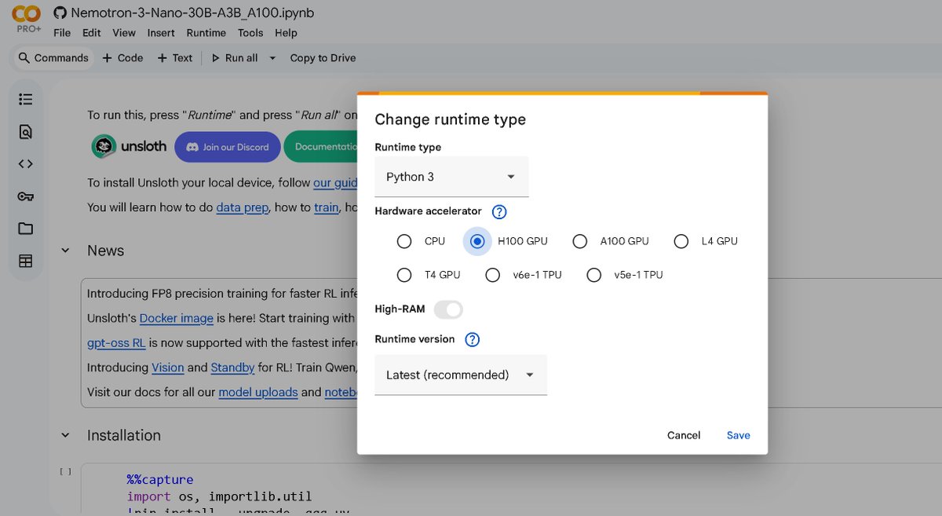Click Save in the runtime dialog
Viewport: 942px width, 516px height.
738,435
